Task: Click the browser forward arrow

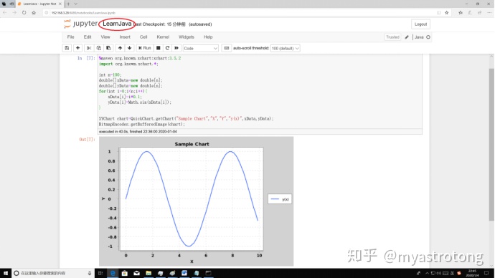Action: (x=14, y=13)
